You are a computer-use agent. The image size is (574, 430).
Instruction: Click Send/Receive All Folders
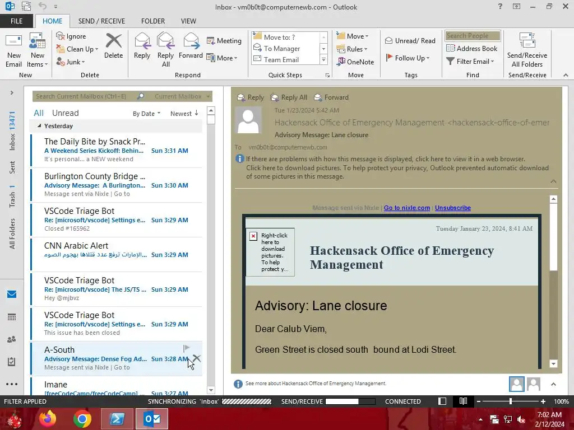click(527, 50)
